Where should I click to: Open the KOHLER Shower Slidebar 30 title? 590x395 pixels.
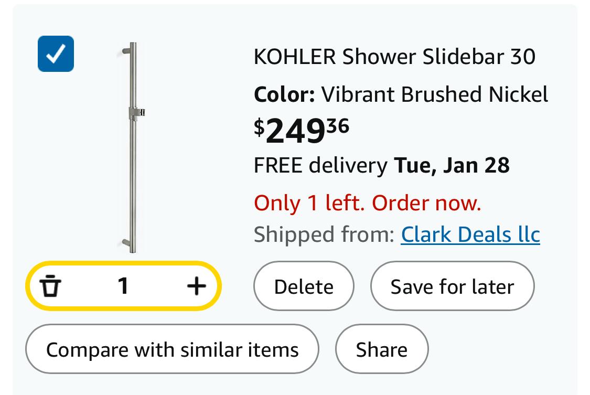click(x=394, y=56)
